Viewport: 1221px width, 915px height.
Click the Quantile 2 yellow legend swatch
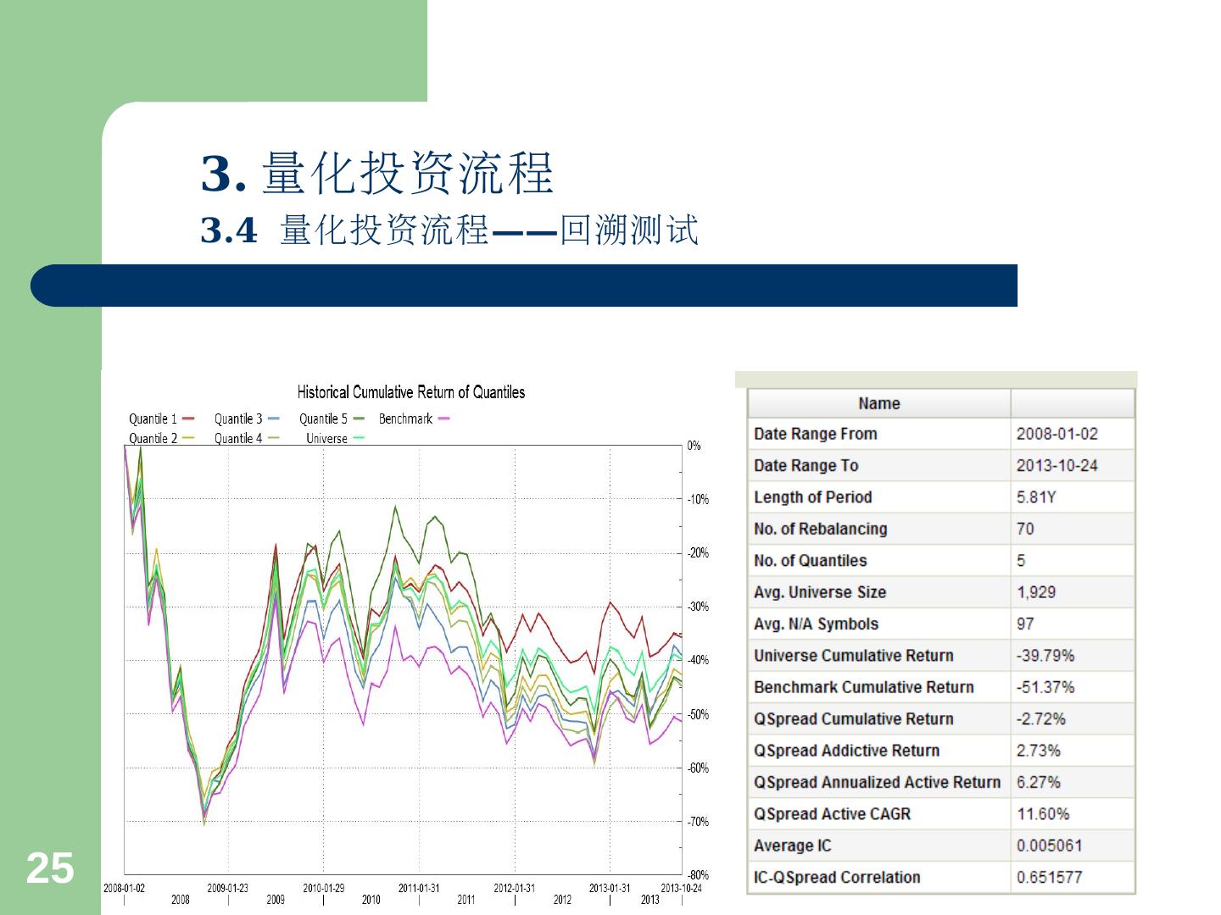[x=188, y=438]
